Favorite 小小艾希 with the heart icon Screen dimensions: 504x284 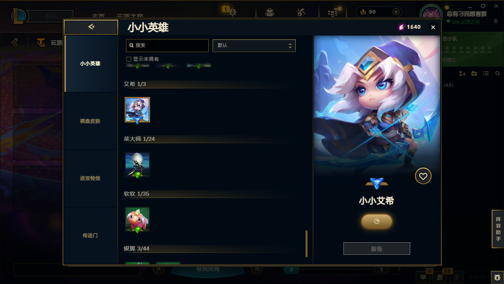pos(423,176)
